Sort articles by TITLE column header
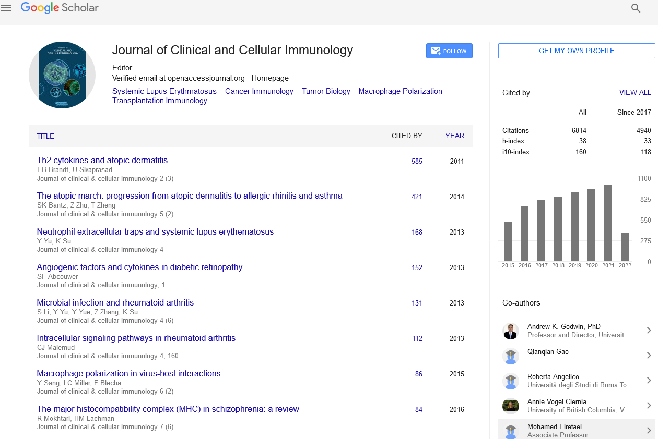The width and height of the screenshot is (658, 439). tap(45, 136)
